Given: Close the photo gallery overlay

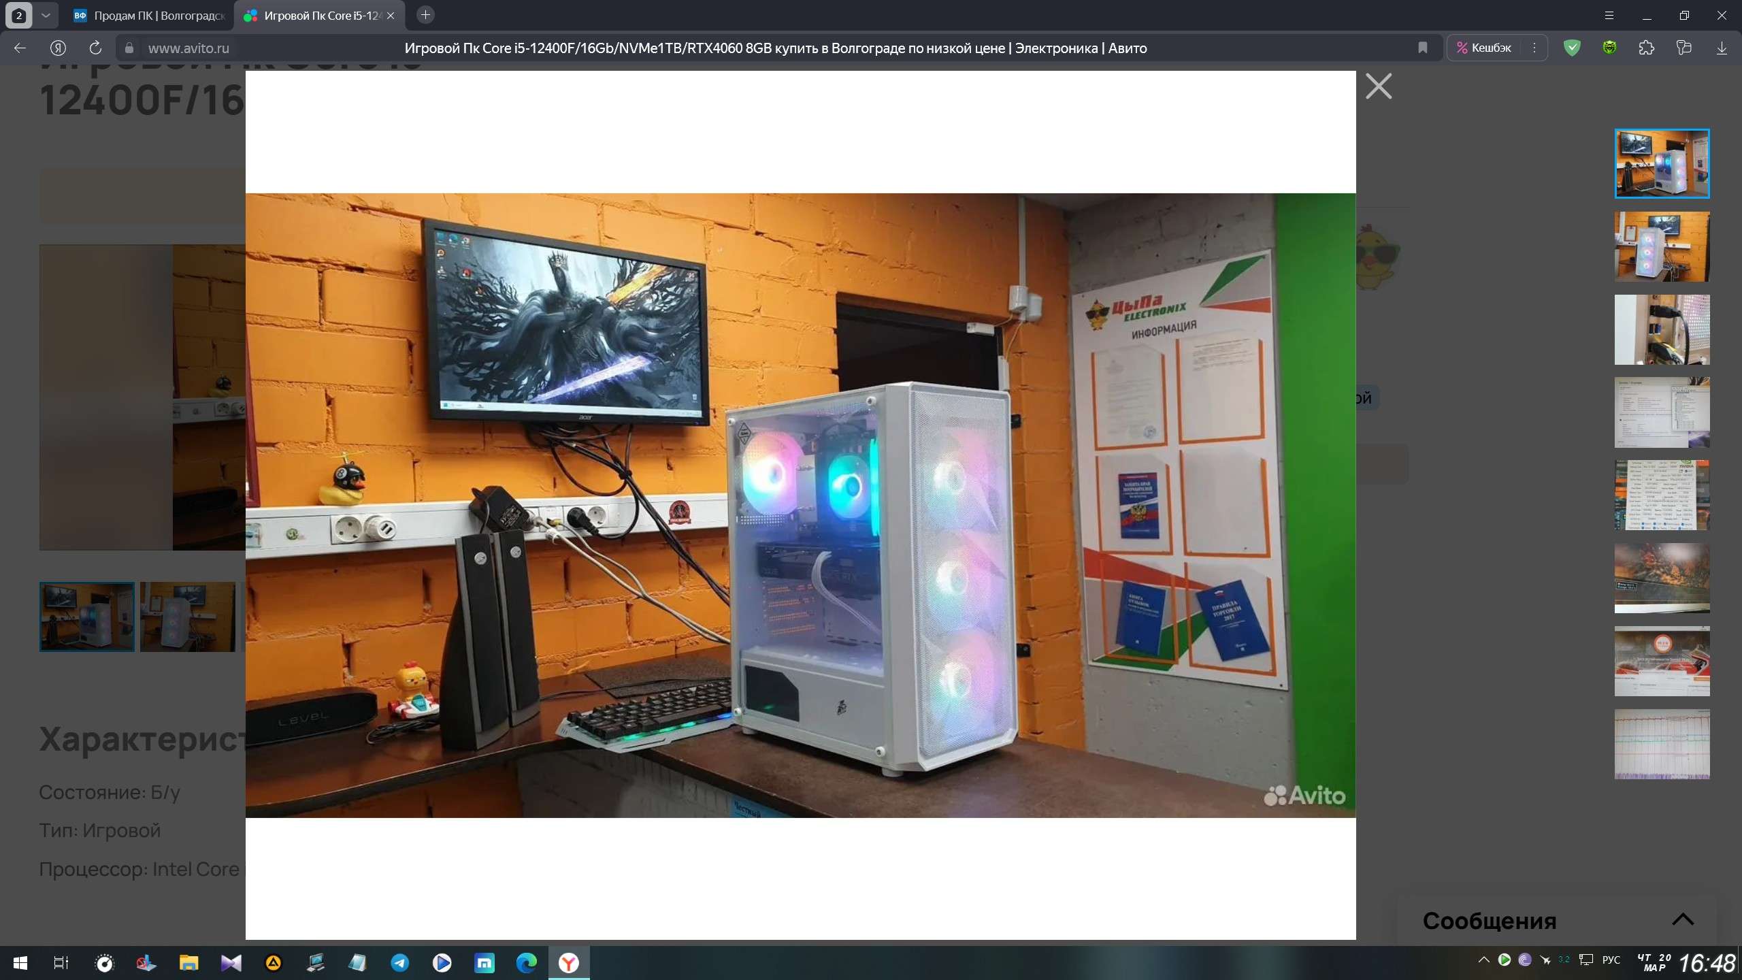Looking at the screenshot, I should click(x=1378, y=86).
